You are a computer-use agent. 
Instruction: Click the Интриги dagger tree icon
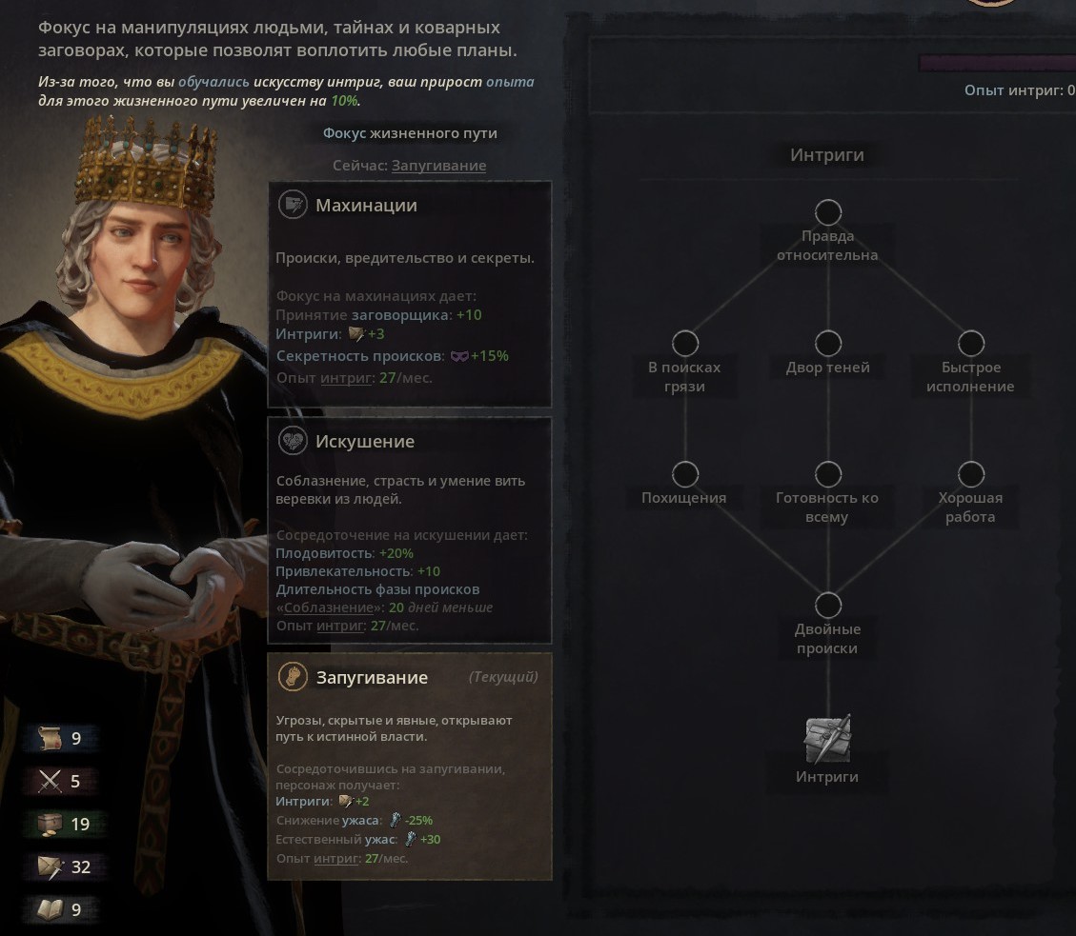point(827,739)
